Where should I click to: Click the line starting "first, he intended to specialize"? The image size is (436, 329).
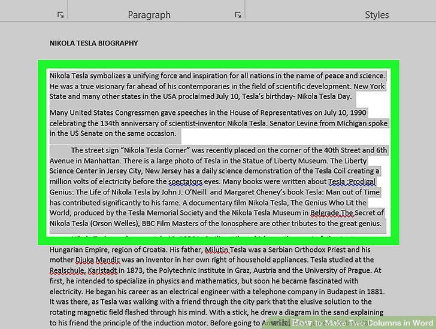pyautogui.click(x=204, y=281)
